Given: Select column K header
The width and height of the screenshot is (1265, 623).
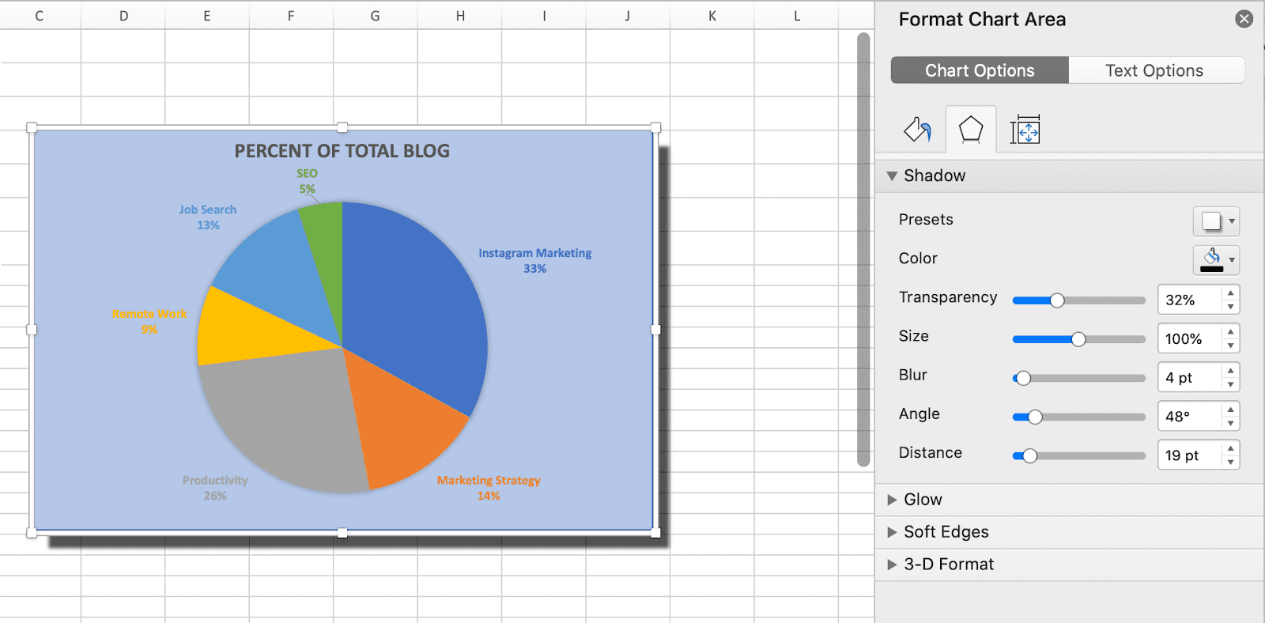Looking at the screenshot, I should tap(712, 15).
